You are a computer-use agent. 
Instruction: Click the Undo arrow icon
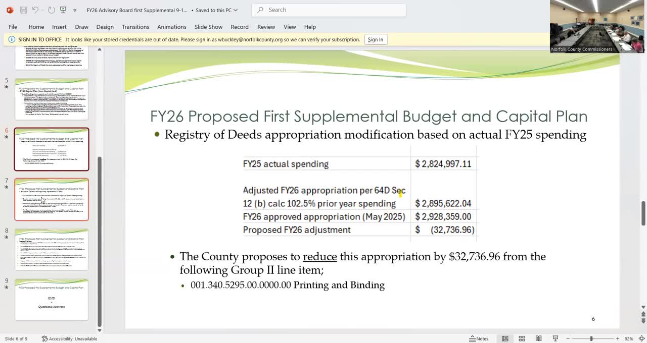tap(35, 10)
